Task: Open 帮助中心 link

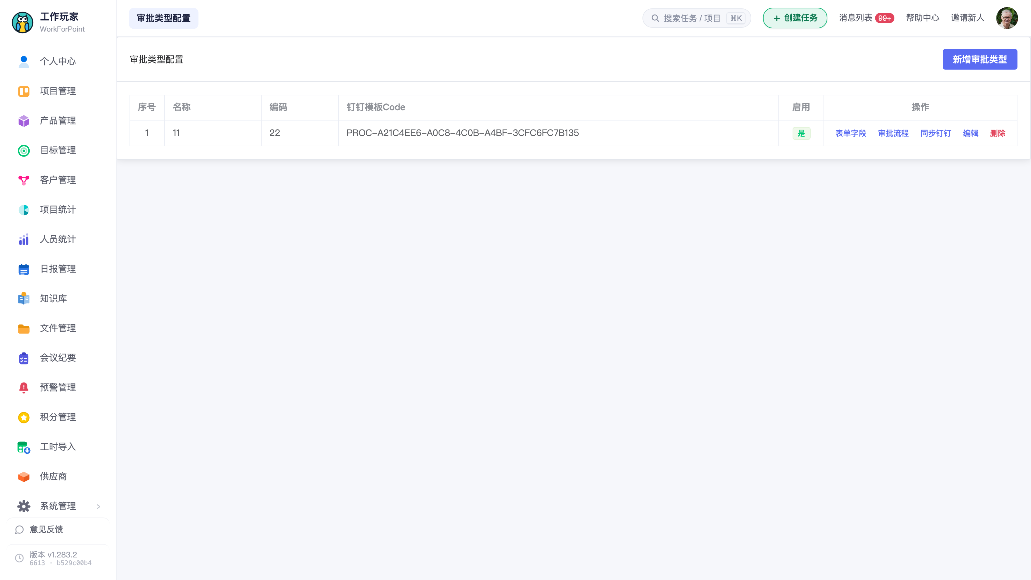Action: point(922,18)
